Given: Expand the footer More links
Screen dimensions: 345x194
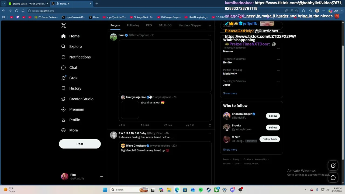Looking at the screenshot, I should click(238, 164).
